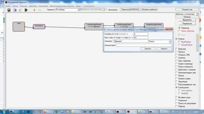
Task: Click the Столбец column input field
Action: [141, 34]
